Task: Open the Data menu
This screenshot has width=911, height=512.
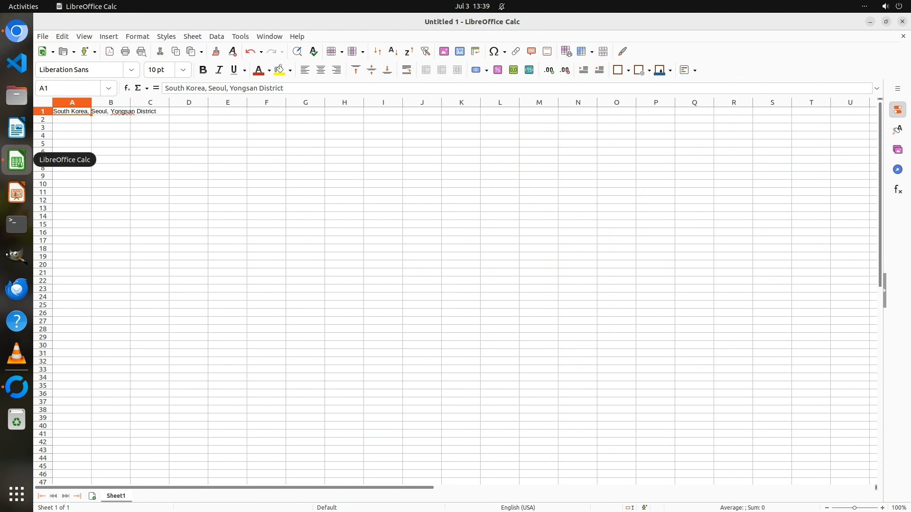Action: point(216,36)
